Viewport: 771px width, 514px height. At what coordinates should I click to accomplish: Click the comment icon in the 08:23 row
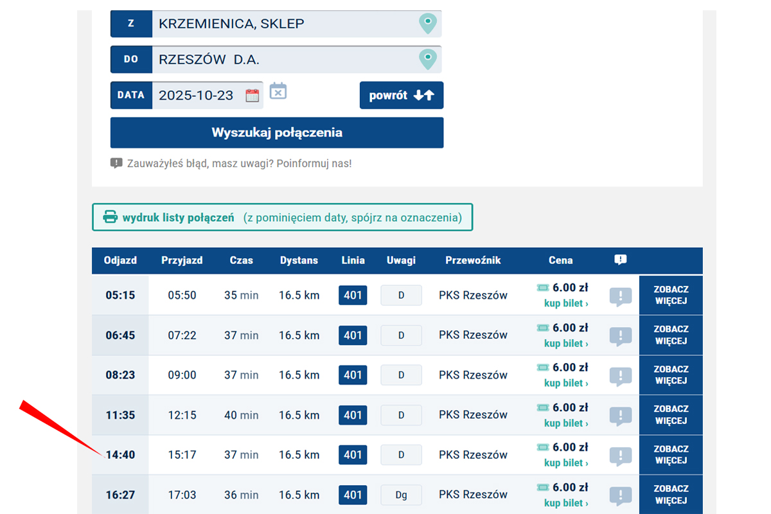point(620,376)
